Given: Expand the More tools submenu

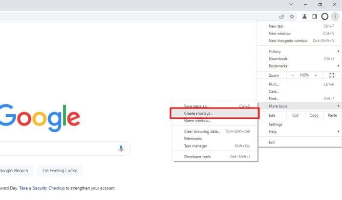Looking at the screenshot, I should 299,106.
